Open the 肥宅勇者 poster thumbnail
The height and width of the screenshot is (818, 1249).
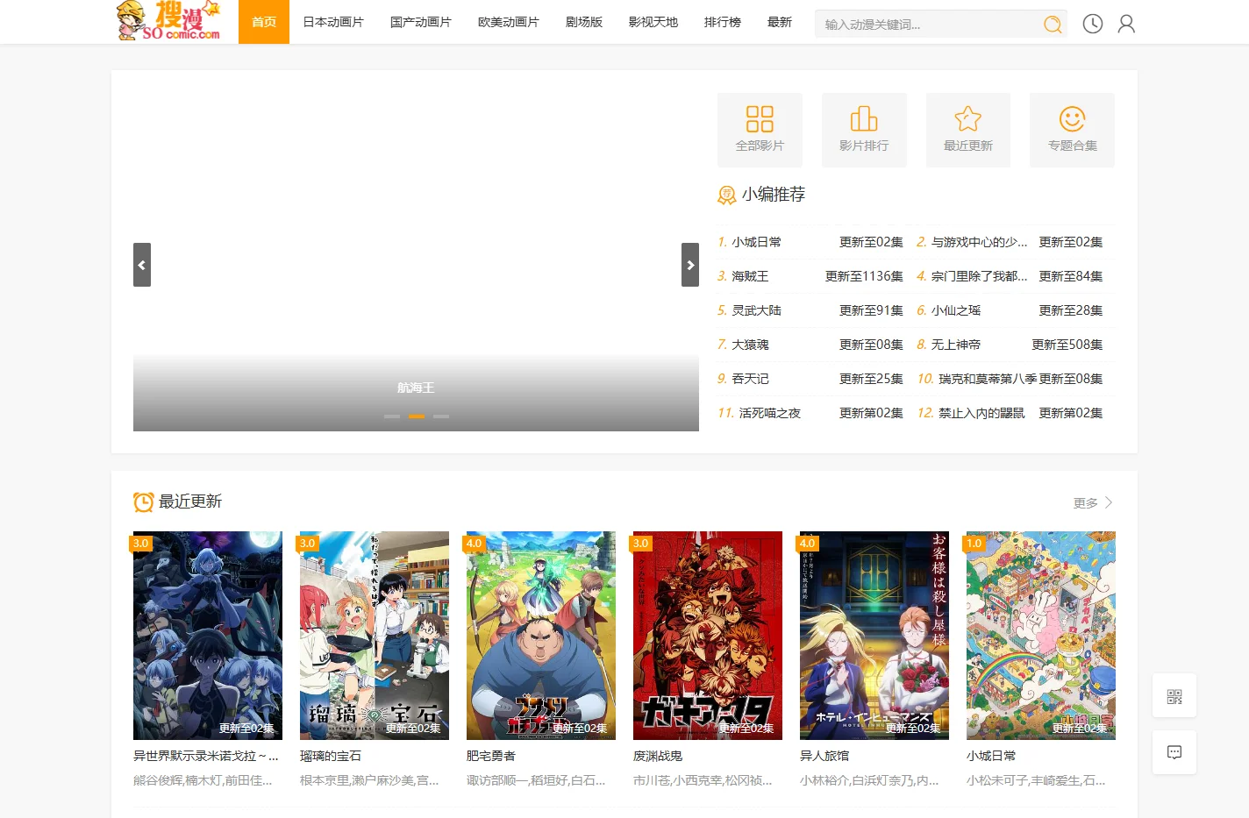coord(541,636)
